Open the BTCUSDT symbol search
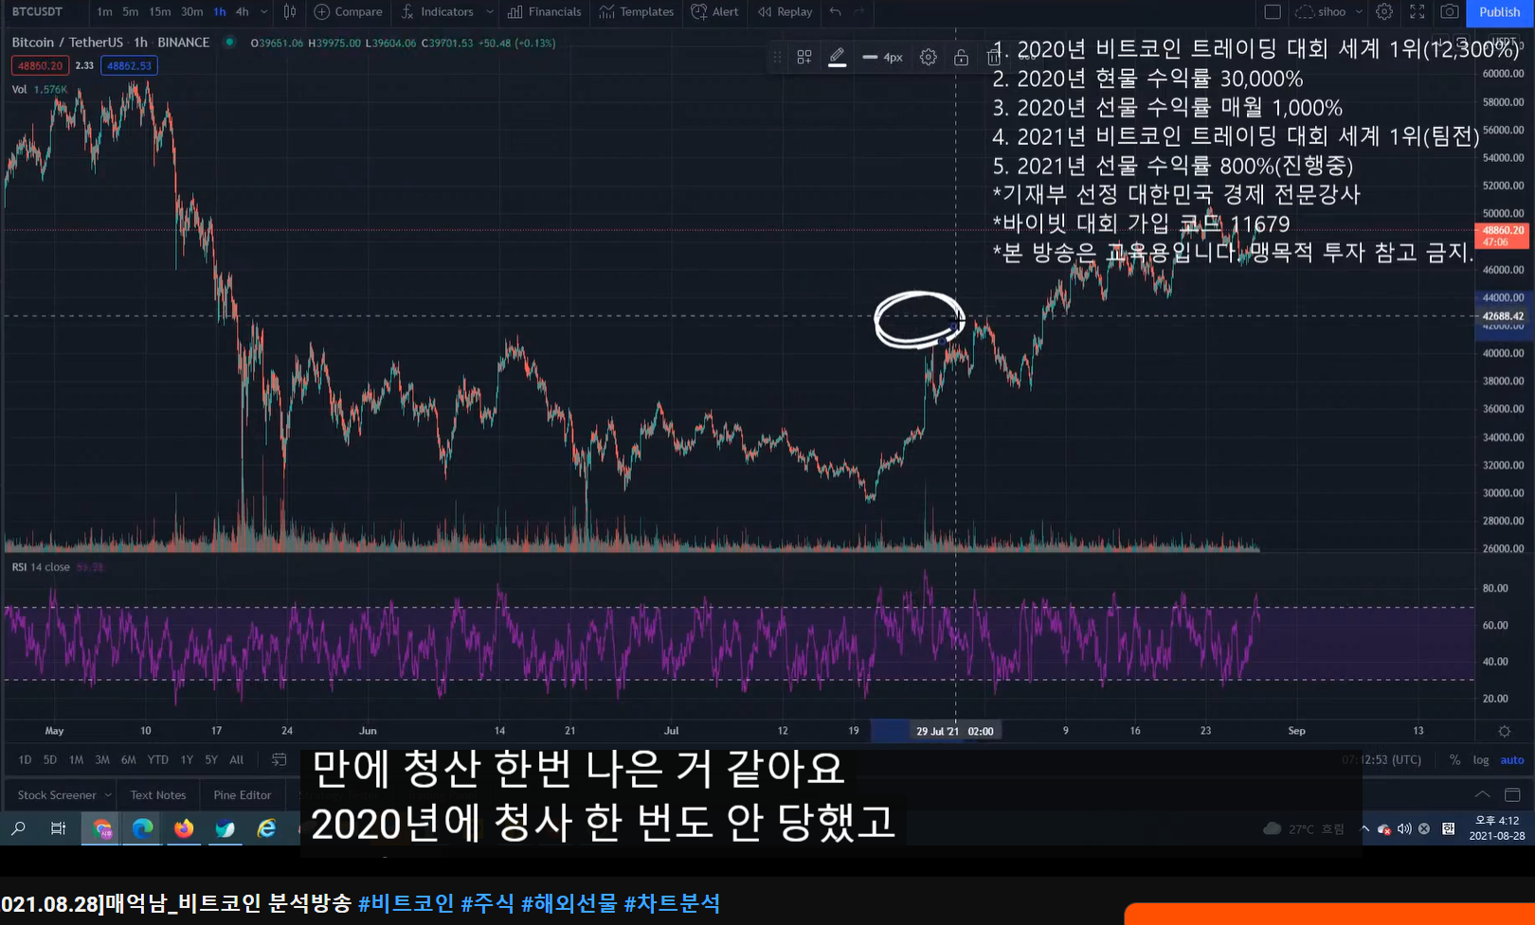The image size is (1535, 925). 38,12
